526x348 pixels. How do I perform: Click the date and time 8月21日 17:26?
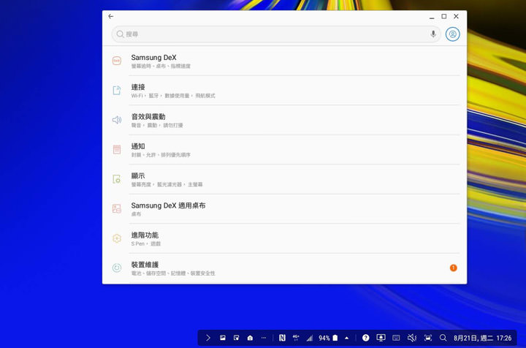(482, 338)
